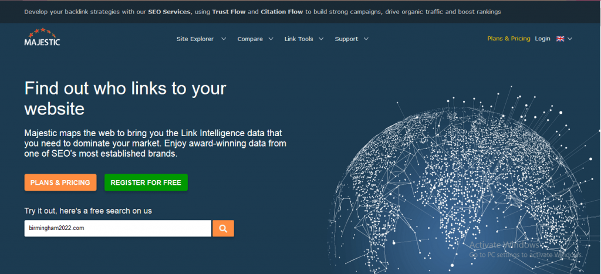Click the UK flag language icon
This screenshot has width=601, height=274.
[561, 39]
